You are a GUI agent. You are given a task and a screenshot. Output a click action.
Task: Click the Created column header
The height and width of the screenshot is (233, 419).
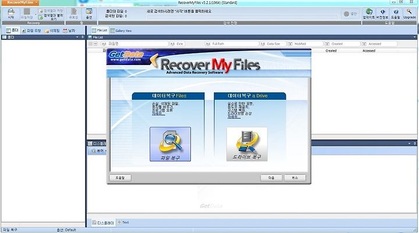tap(331, 51)
